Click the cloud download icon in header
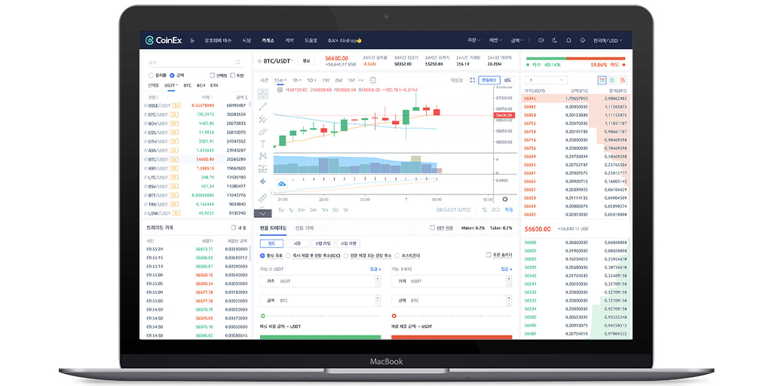The image size is (772, 386). point(583,41)
